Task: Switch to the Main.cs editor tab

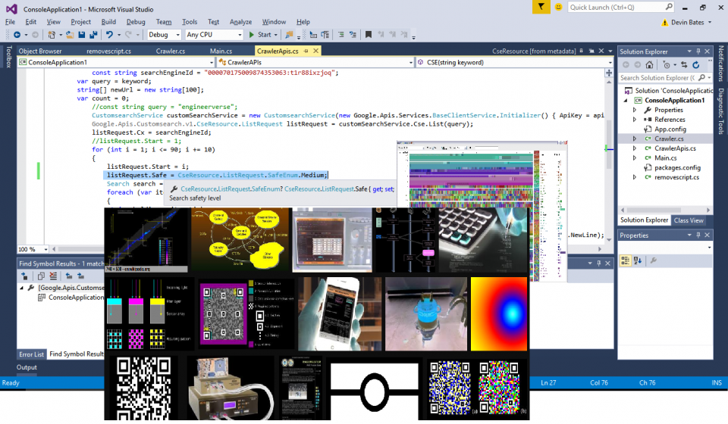Action: click(221, 51)
